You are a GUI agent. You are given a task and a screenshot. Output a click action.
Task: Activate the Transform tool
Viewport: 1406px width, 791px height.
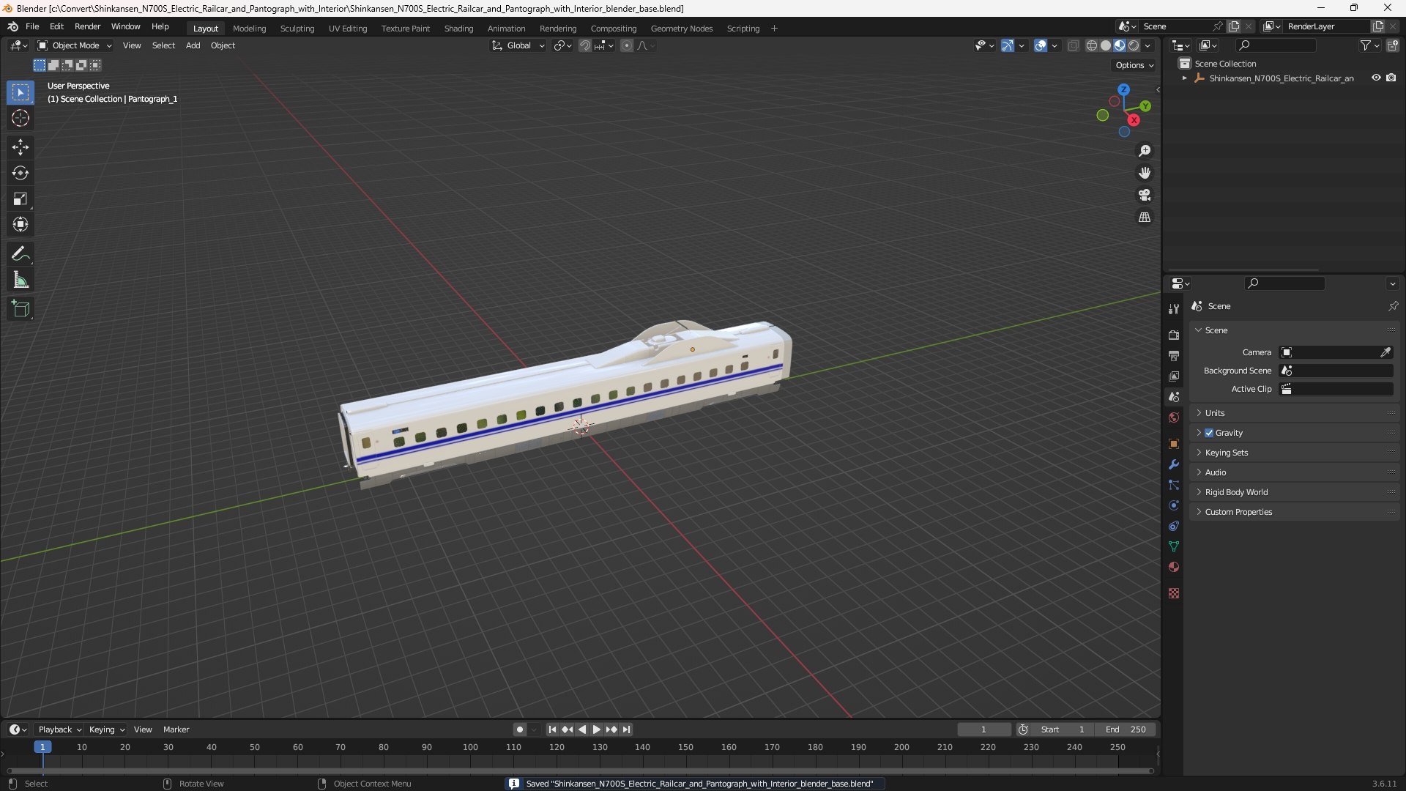tap(21, 224)
